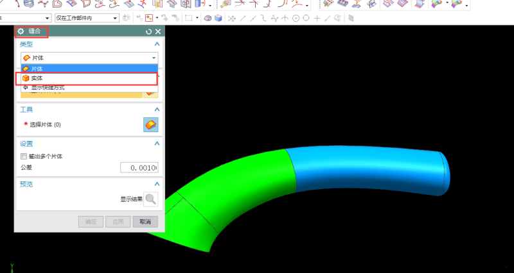Click the blue cylinder extrude icon in the top toolbar
Image resolution: width=514 pixels, height=273 pixels.
coord(199,4)
